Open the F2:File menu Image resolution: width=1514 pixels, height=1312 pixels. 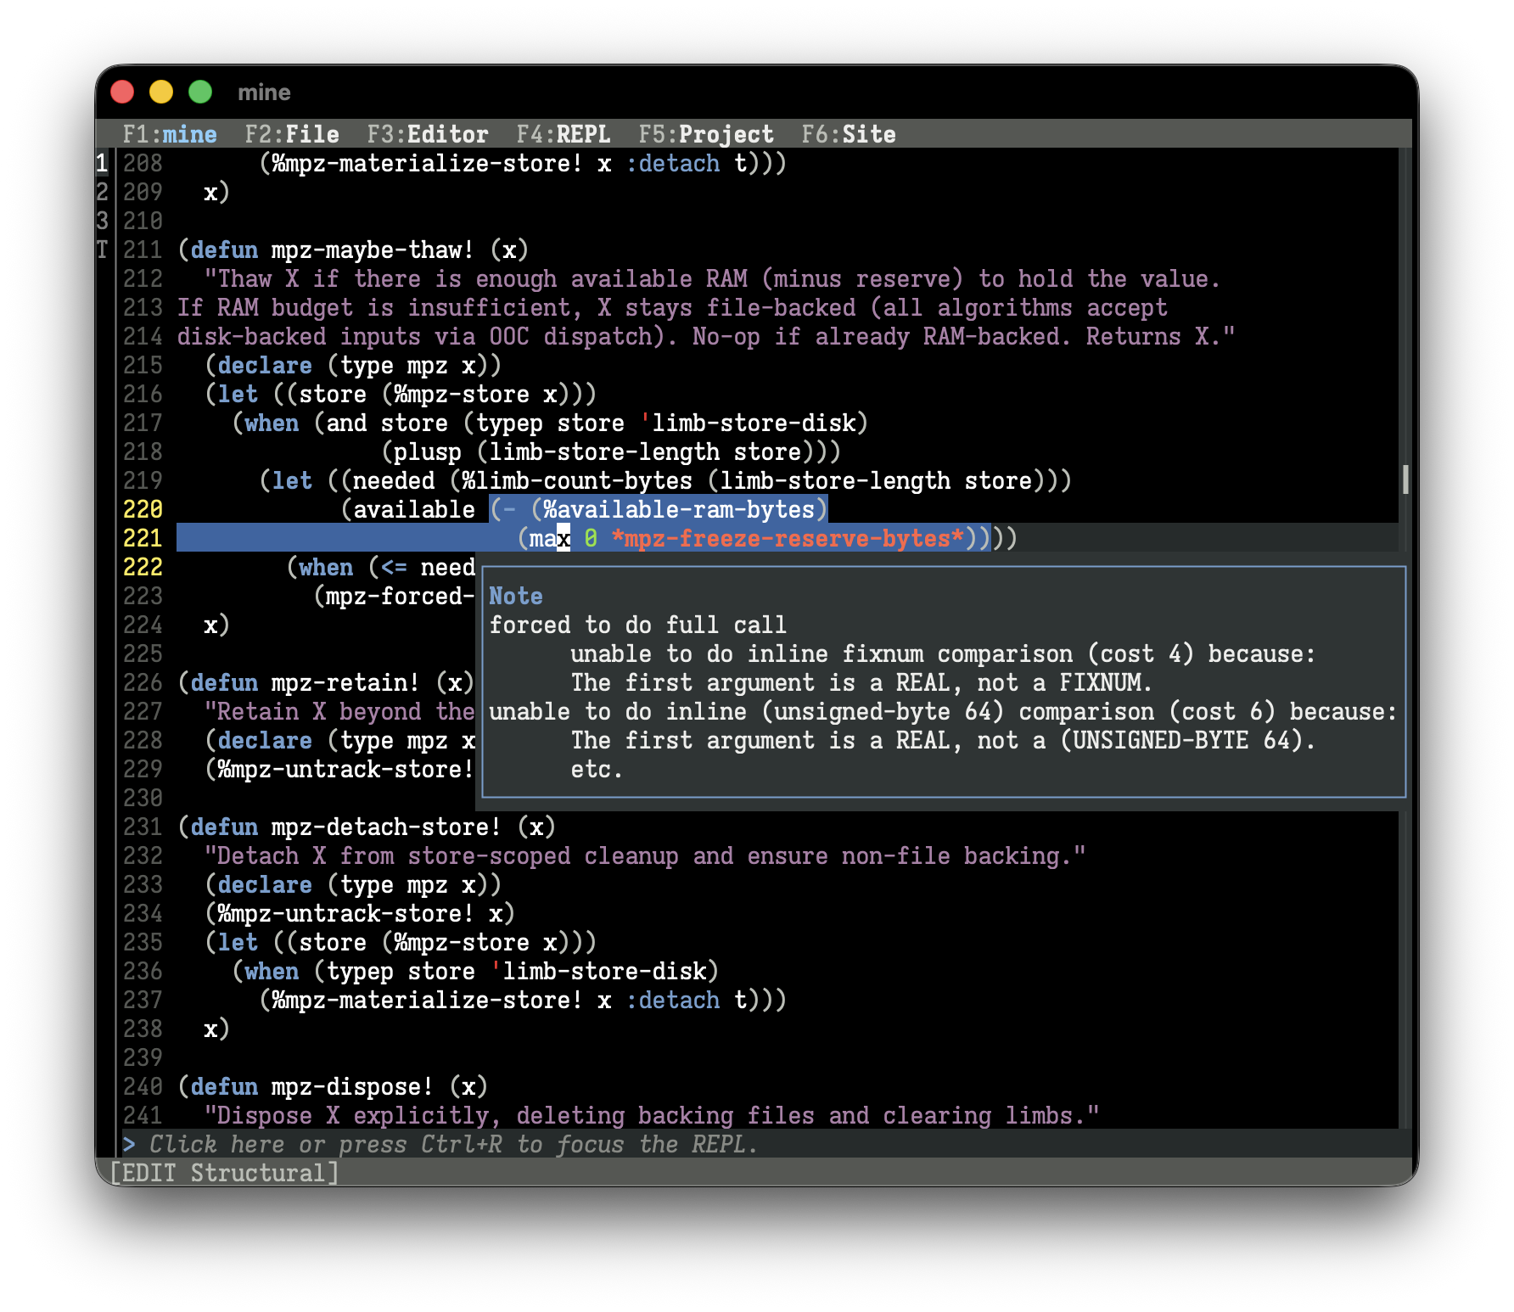click(291, 134)
